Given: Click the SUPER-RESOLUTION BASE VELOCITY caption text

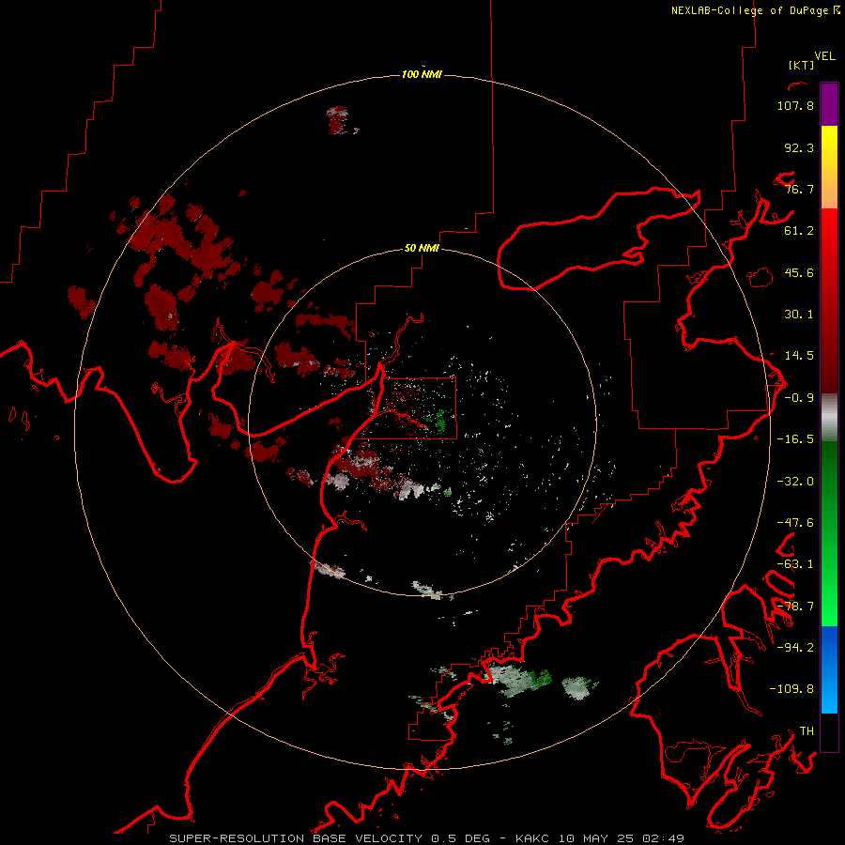Looking at the screenshot, I should pyautogui.click(x=296, y=838).
